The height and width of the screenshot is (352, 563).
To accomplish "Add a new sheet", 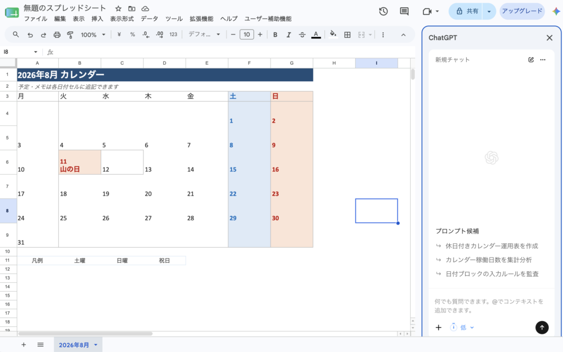I will [x=24, y=345].
